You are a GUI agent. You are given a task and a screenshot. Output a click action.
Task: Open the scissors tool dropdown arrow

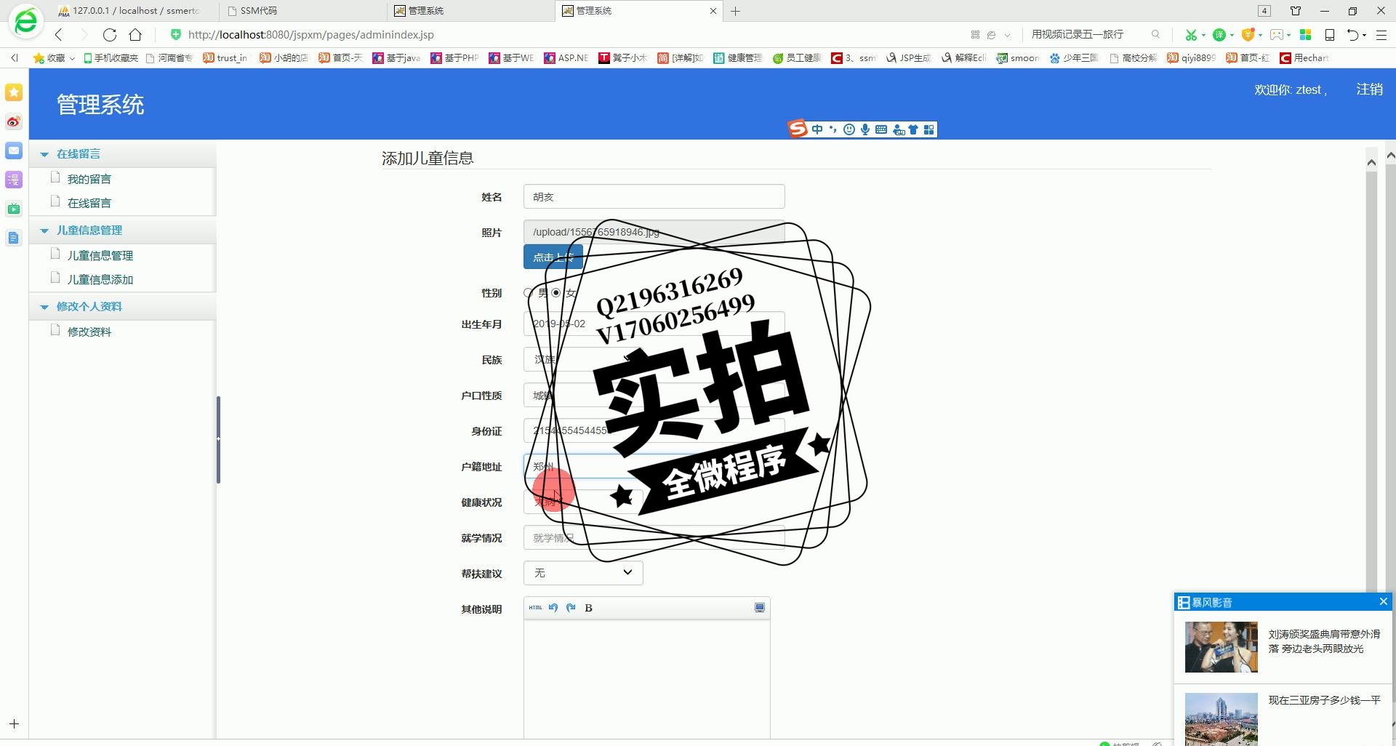click(1203, 35)
